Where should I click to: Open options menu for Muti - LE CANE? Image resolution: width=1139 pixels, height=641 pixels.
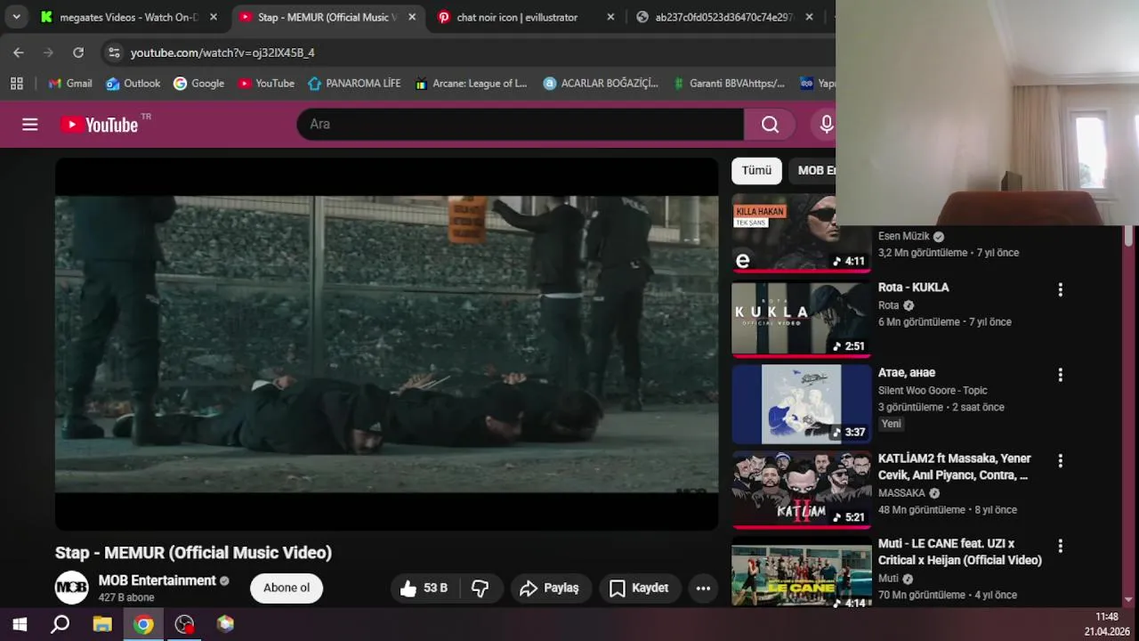(x=1060, y=546)
